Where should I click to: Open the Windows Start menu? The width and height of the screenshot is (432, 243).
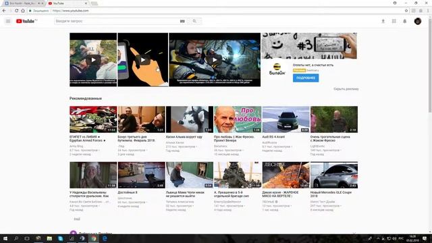pyautogui.click(x=5, y=238)
